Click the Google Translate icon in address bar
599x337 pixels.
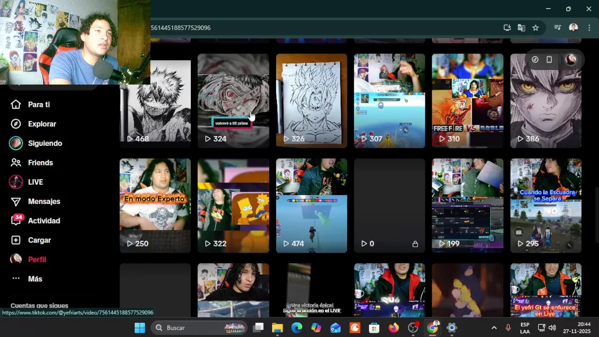pos(521,28)
